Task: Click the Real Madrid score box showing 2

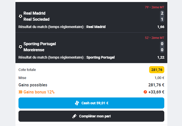Action: click(x=162, y=13)
